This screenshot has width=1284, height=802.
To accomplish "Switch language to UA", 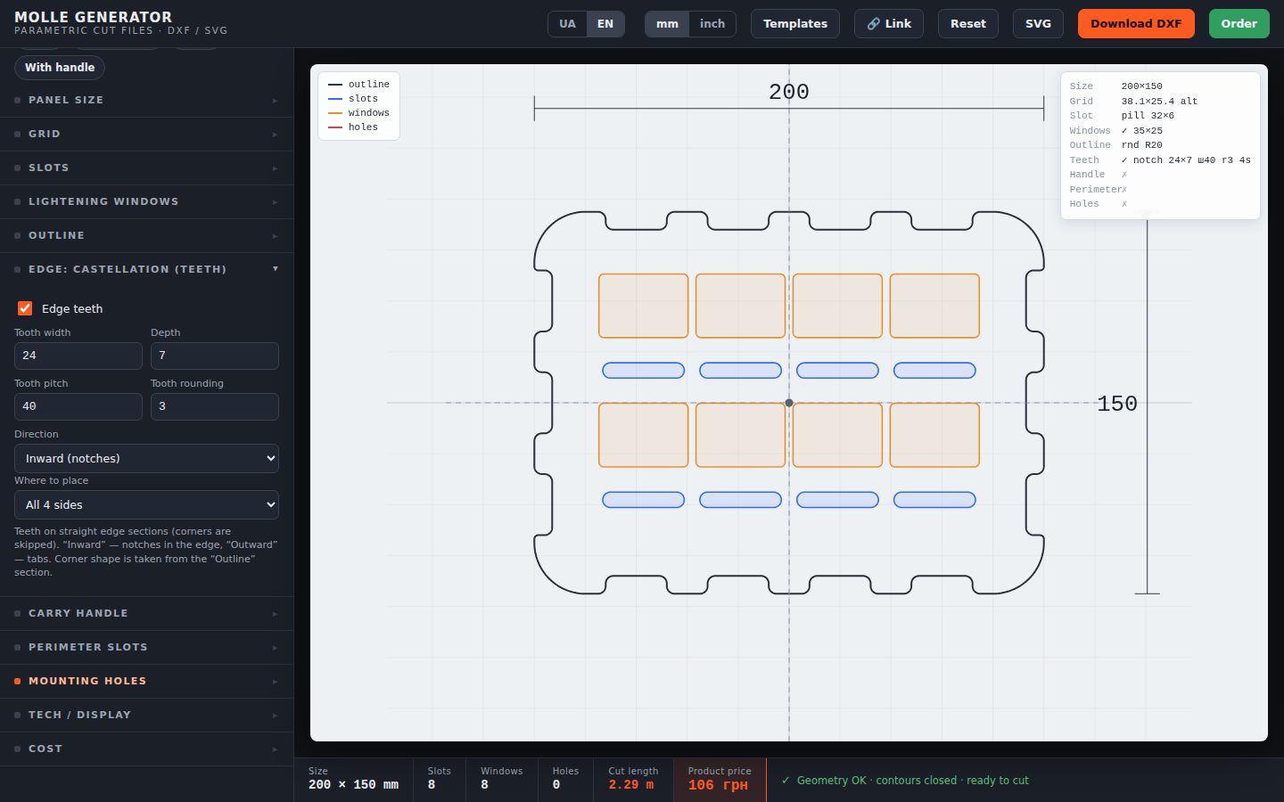I will [567, 24].
